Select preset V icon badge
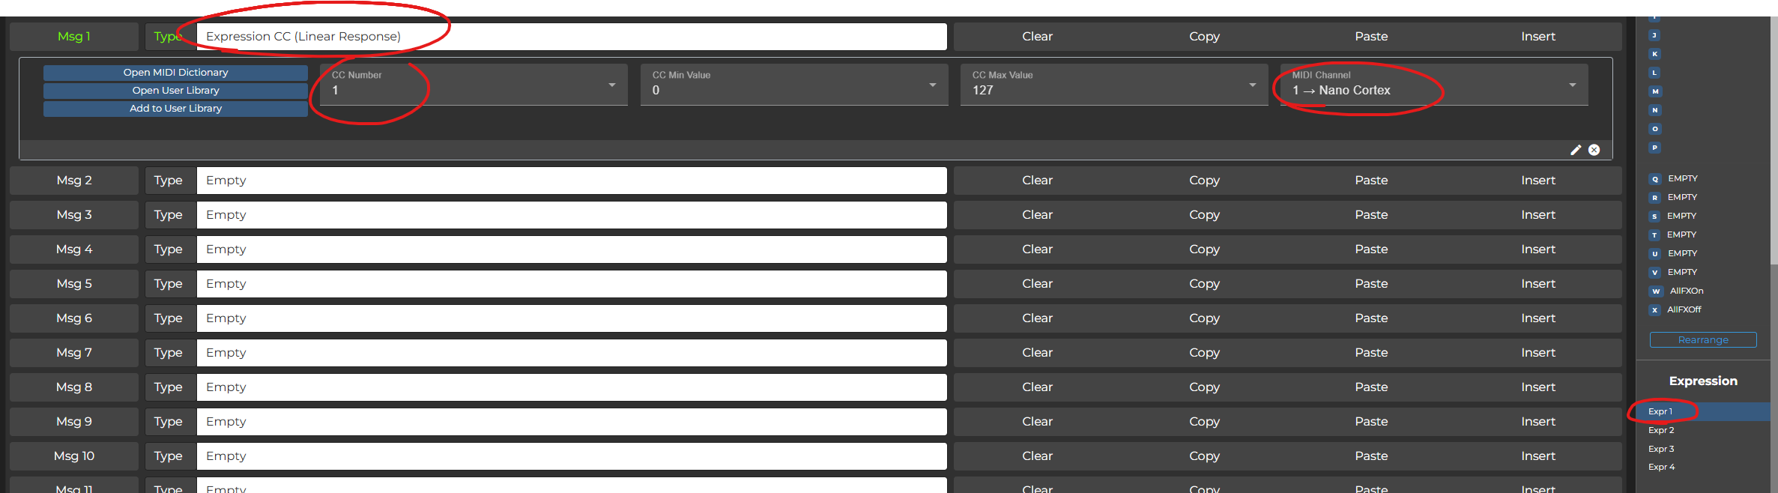 coord(1655,273)
